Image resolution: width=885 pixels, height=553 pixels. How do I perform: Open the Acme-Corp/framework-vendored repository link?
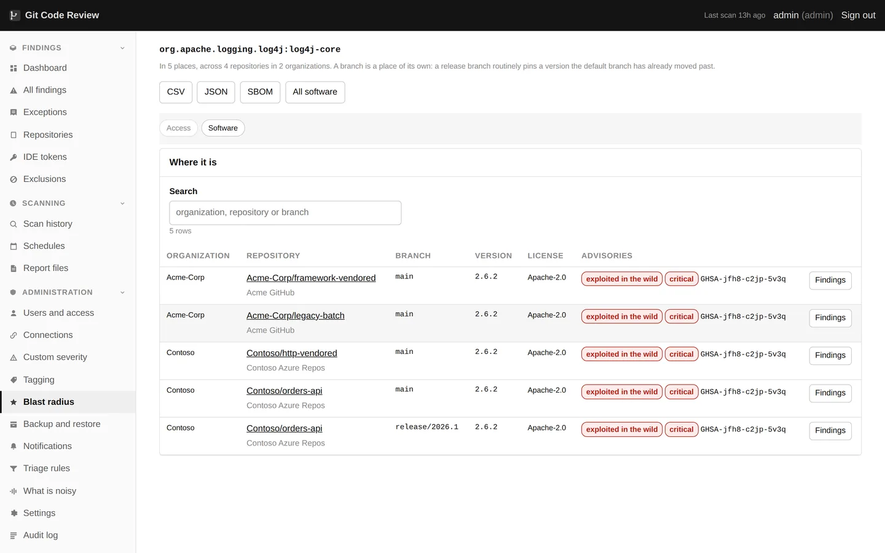[311, 278]
